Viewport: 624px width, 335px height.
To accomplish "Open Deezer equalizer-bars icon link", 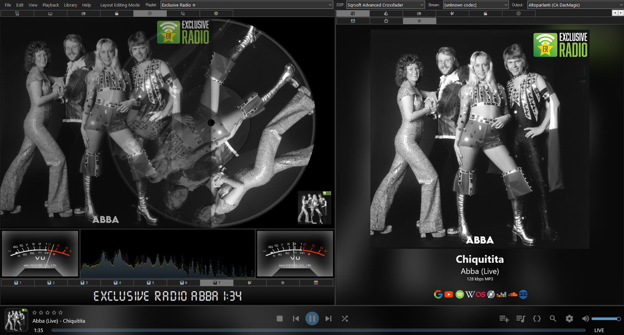I will [x=501, y=294].
